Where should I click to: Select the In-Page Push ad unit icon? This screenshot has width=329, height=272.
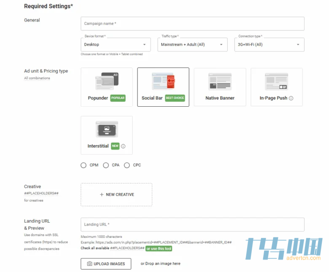[x=276, y=81]
